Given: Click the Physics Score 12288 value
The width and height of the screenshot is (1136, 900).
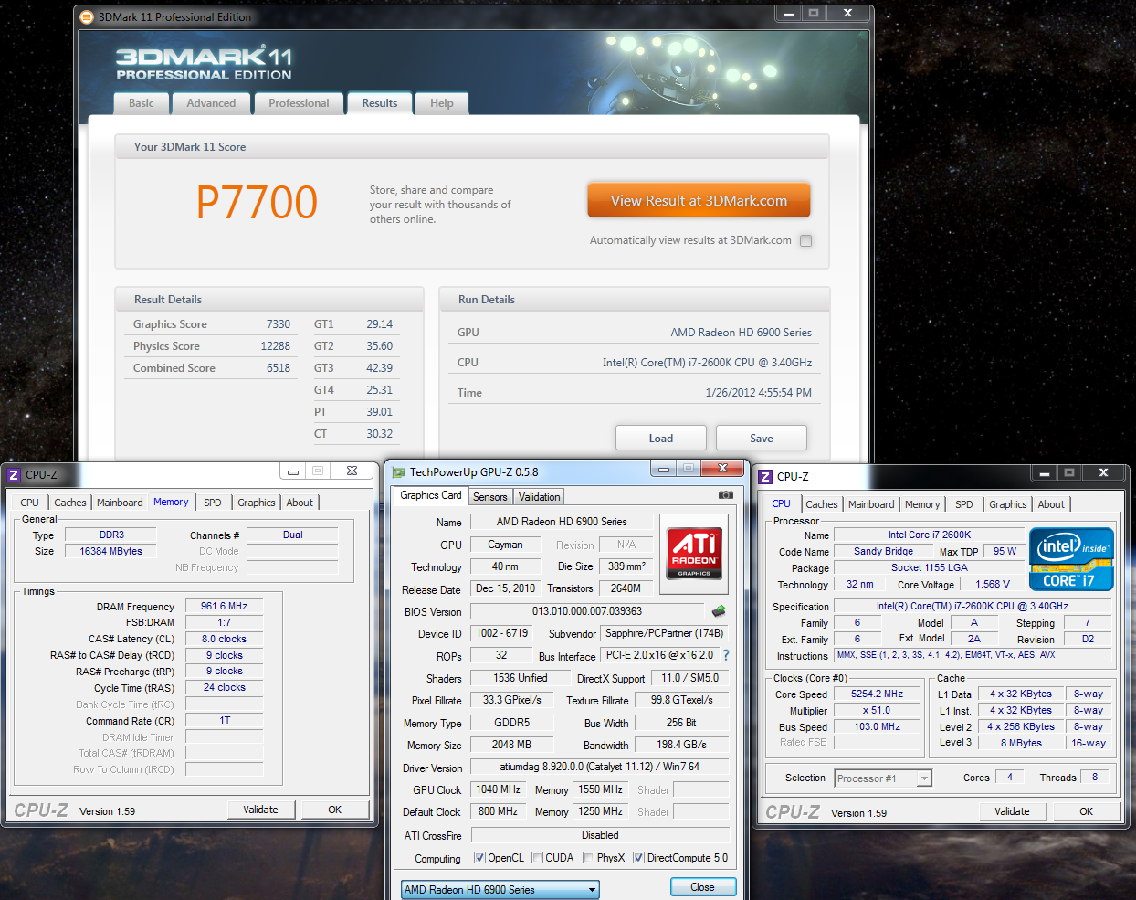Looking at the screenshot, I should [276, 346].
